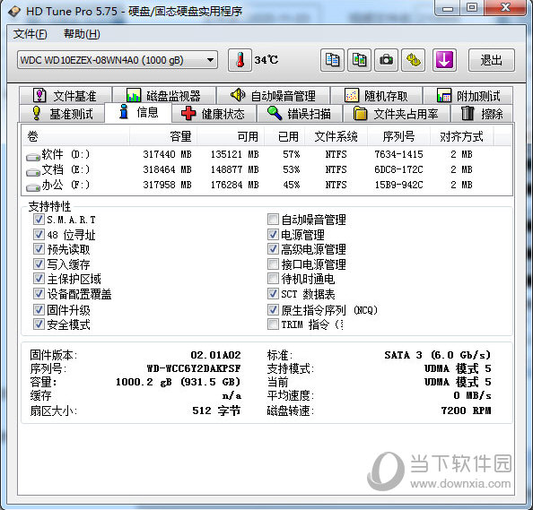Toggle the SCT 数据表 checkbox
The width and height of the screenshot is (533, 510).
pyautogui.click(x=273, y=293)
